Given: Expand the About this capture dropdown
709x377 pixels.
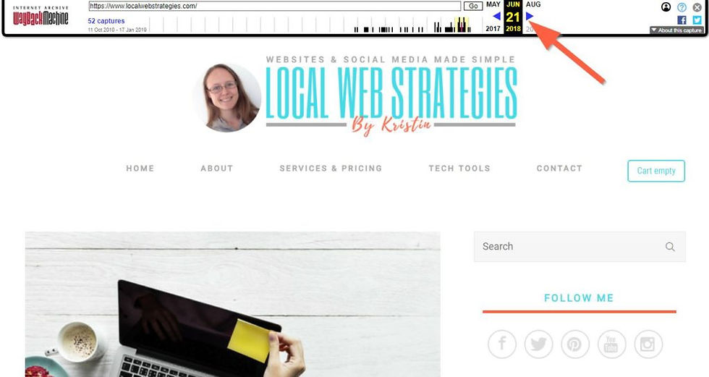Looking at the screenshot, I should pyautogui.click(x=676, y=30).
